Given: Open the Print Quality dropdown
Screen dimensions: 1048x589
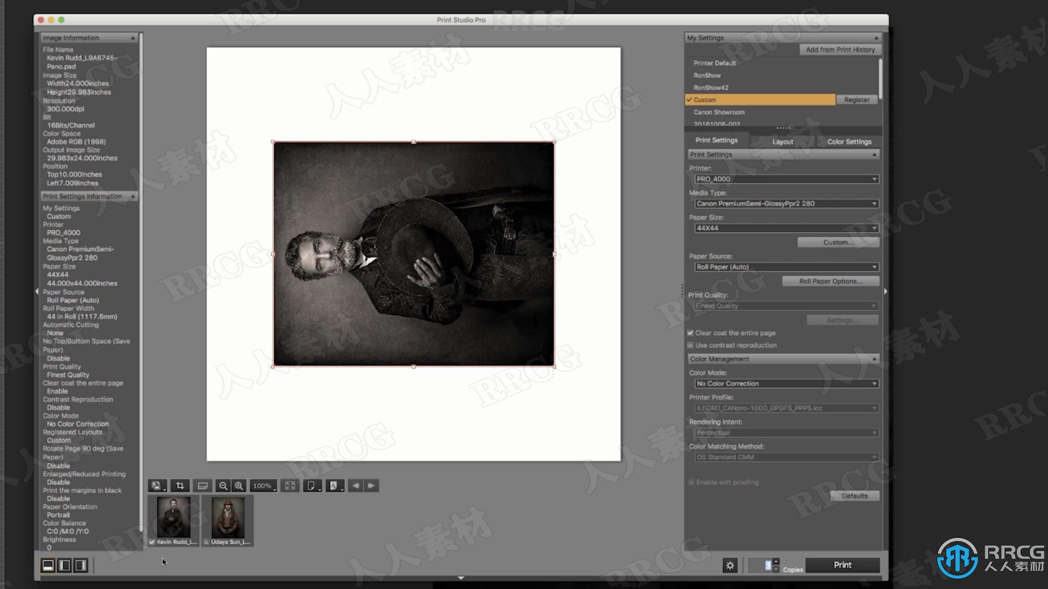Looking at the screenshot, I should point(787,306).
